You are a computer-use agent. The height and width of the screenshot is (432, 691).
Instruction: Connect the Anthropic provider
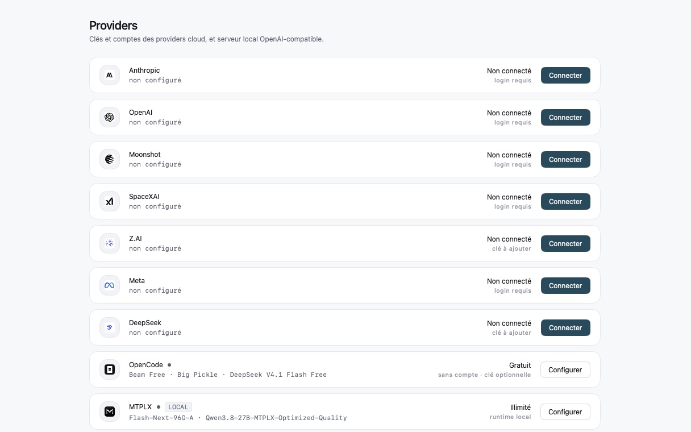point(565,75)
